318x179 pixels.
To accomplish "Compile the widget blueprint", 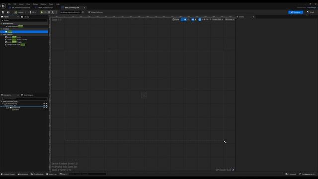I will (x=19, y=12).
